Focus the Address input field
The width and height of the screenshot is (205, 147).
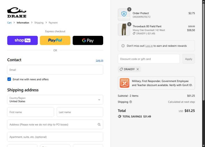point(55,125)
